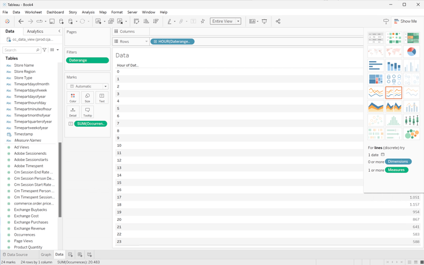
Task: Click the Swap Rows and Columns icon
Action: [x=137, y=21]
